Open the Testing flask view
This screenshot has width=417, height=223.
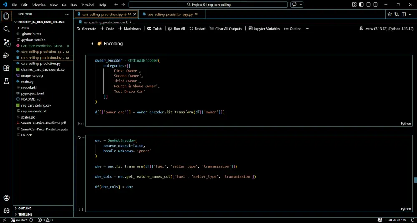[6, 81]
